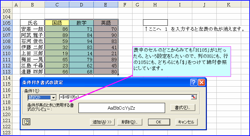Click the AaBbCcYyZz format preview box
Image resolution: width=250 pixels, height=136 pixels.
[122, 108]
